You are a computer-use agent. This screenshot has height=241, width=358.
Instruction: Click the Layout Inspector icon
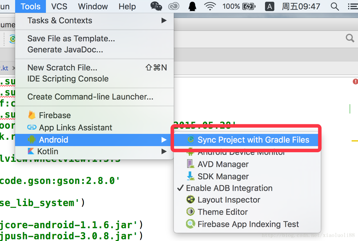click(190, 200)
